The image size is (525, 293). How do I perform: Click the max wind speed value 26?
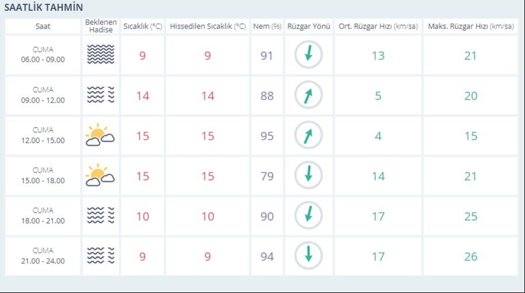(470, 256)
